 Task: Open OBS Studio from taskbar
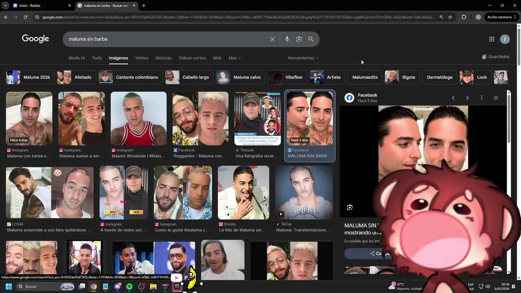click(141, 286)
